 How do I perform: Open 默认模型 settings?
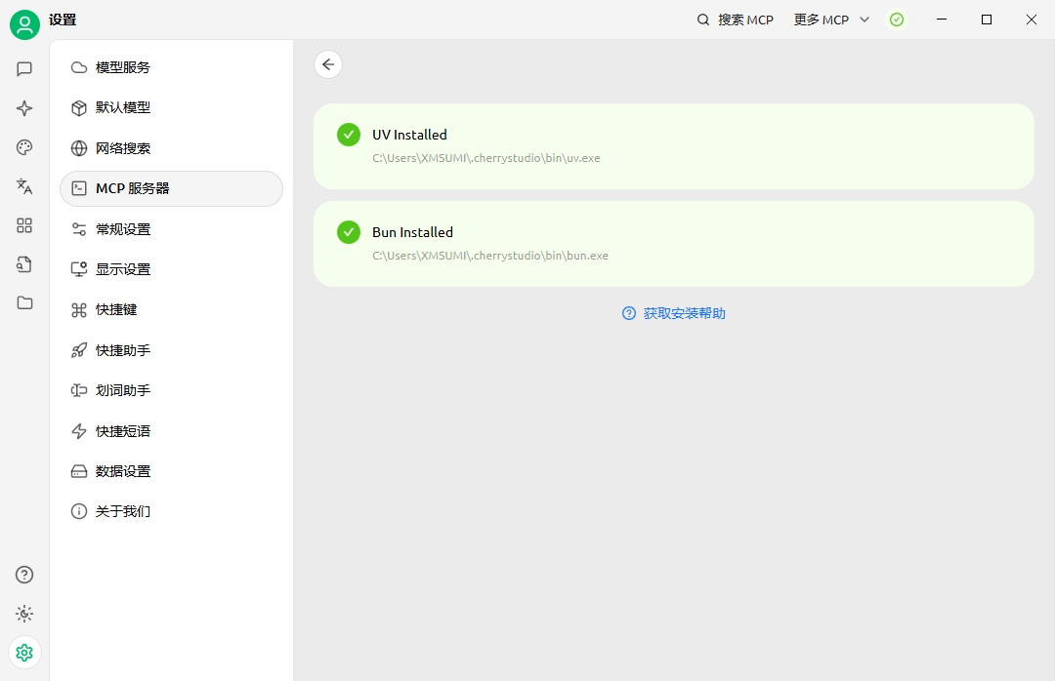pyautogui.click(x=172, y=107)
